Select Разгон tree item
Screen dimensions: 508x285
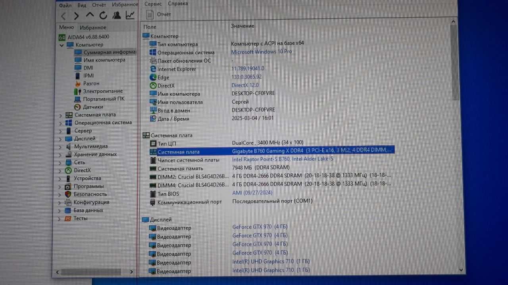click(x=87, y=84)
